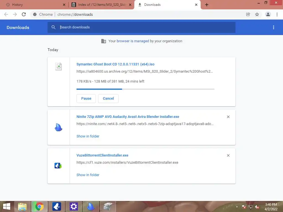Select the Downloads tab
The width and height of the screenshot is (283, 212).
pyautogui.click(x=167, y=5)
